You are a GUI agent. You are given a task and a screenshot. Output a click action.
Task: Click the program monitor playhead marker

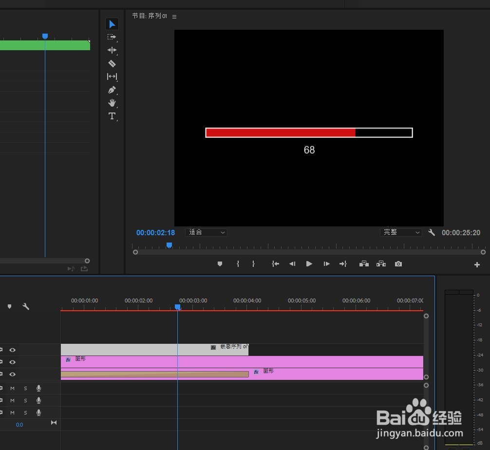pos(169,245)
